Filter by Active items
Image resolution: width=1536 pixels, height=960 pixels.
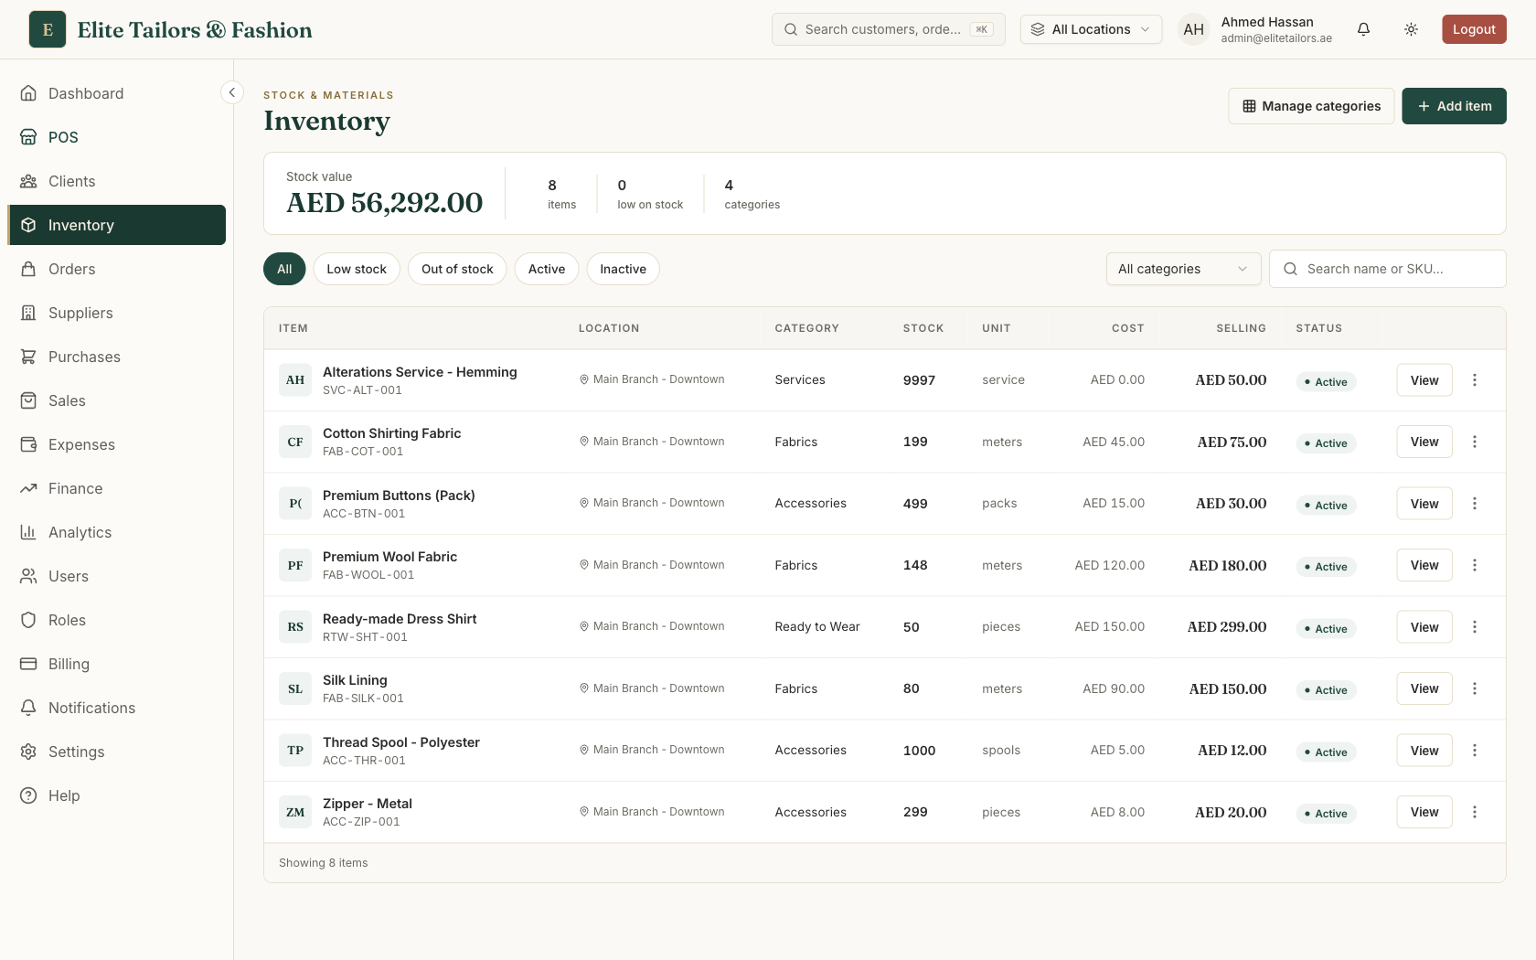547,269
